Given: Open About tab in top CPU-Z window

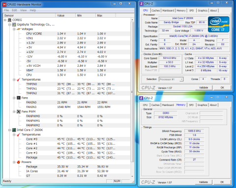Looking at the screenshot, I should pos(213,10).
